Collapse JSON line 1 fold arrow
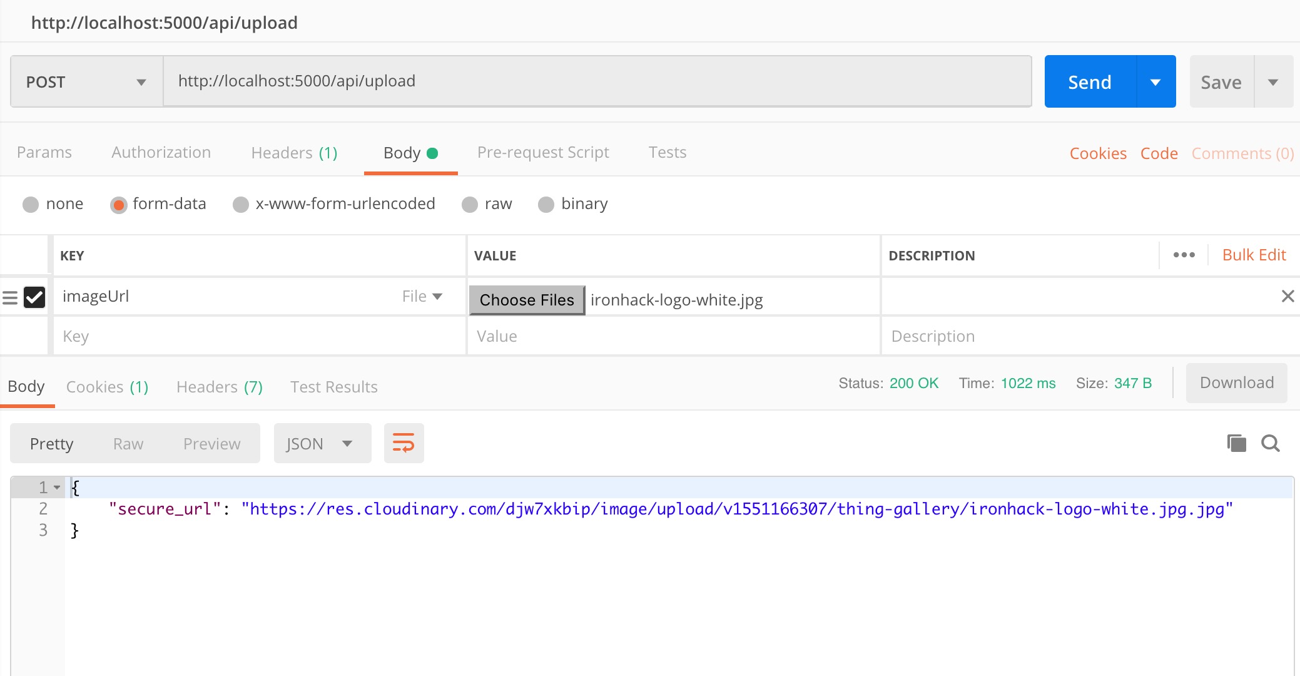The height and width of the screenshot is (676, 1300). point(57,487)
